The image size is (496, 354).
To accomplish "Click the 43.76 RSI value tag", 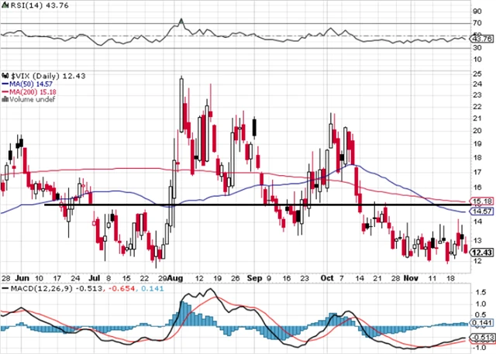I will coord(482,40).
